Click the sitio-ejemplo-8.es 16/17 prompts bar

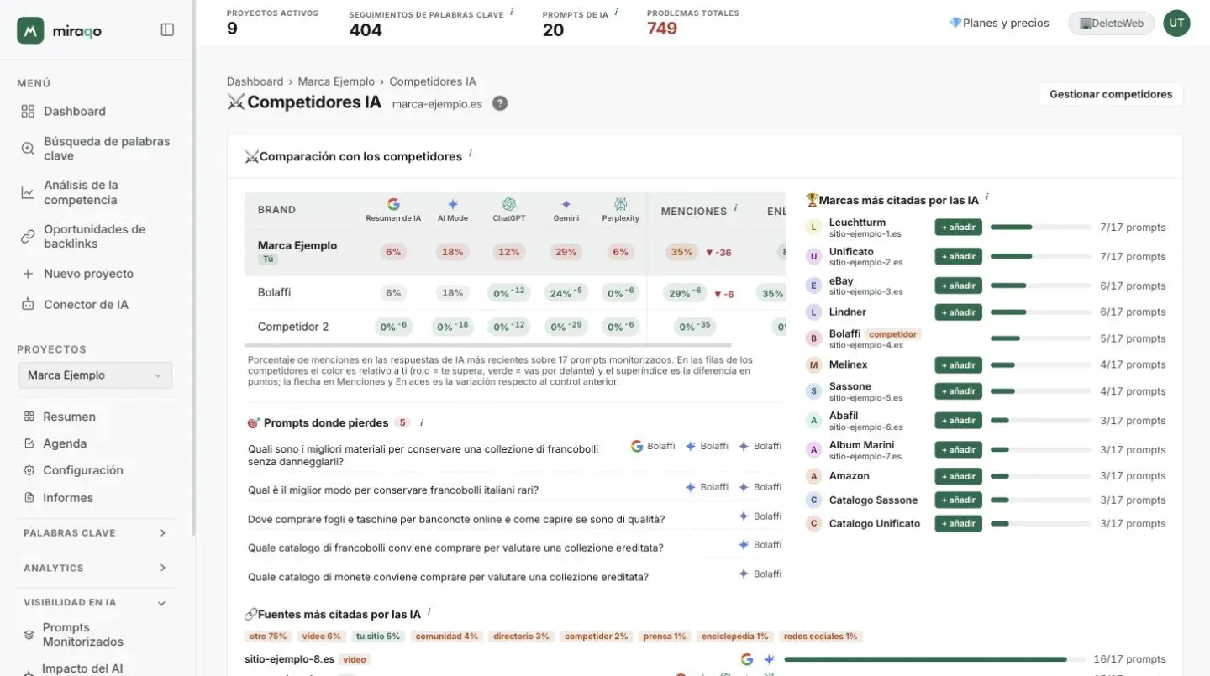[933, 659]
